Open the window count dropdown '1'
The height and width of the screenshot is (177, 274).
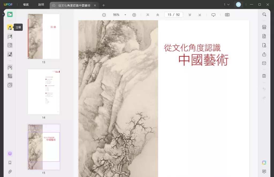pyautogui.click(x=227, y=5)
